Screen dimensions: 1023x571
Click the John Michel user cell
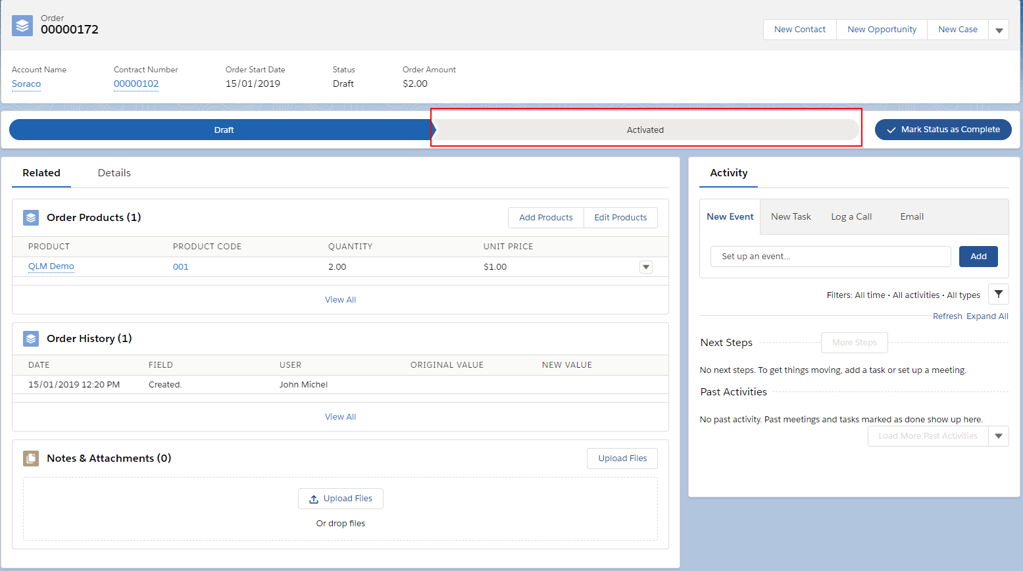click(303, 385)
